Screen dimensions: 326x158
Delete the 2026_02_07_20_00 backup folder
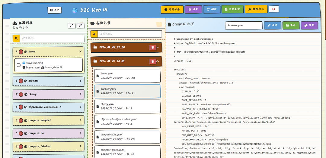click(153, 61)
